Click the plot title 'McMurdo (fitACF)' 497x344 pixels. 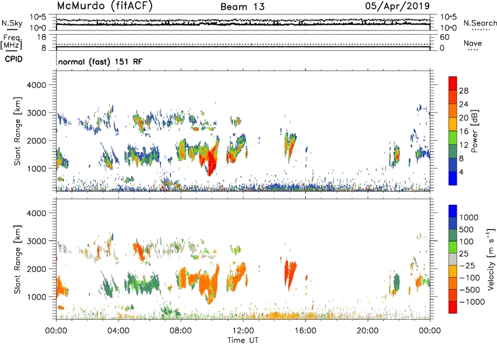click(104, 6)
